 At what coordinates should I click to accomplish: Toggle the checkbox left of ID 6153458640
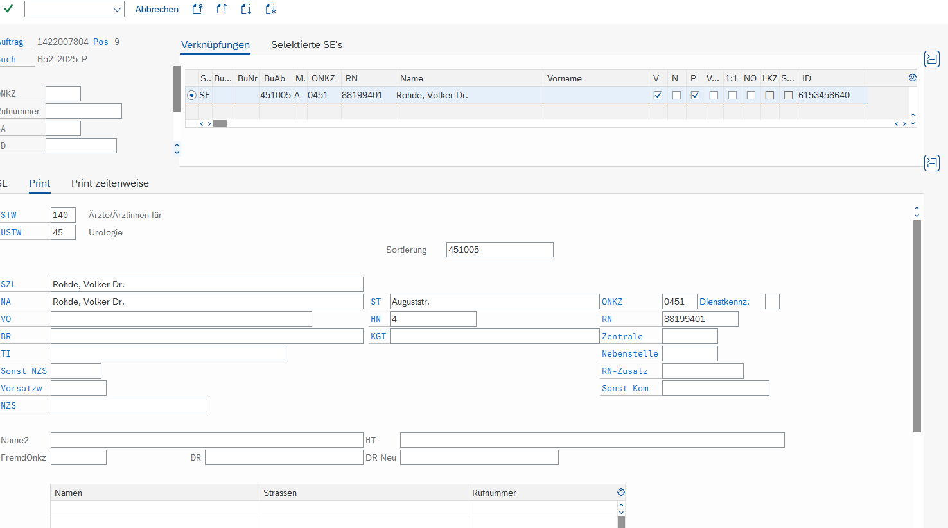click(788, 95)
